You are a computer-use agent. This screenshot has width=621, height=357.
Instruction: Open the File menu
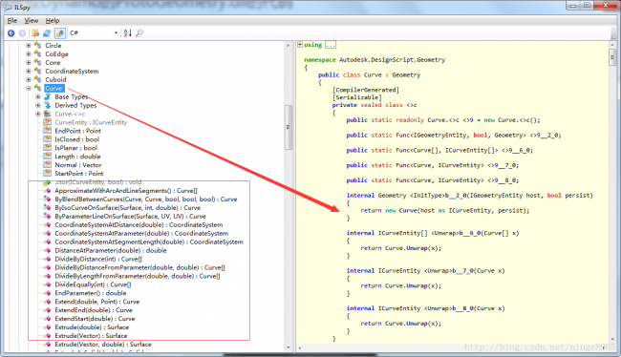(x=12, y=21)
